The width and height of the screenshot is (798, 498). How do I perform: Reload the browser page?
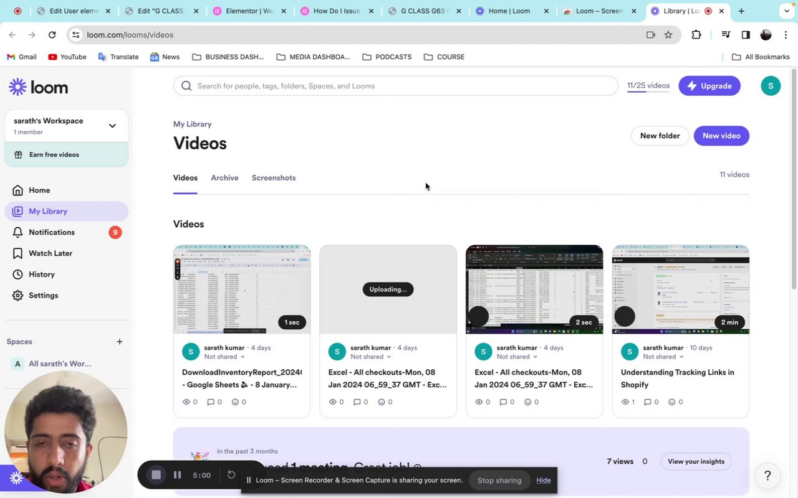[52, 35]
